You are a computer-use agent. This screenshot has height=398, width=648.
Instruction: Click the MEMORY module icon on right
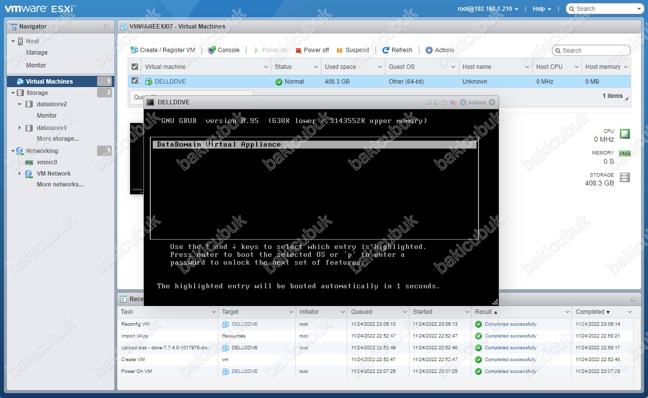click(x=625, y=153)
